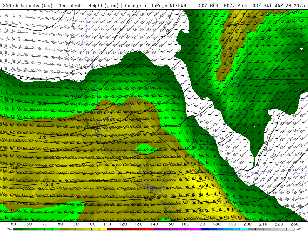This screenshot has height=231, width=308.
Task: Click the 120 tick label on color bar
Action: (123, 224)
